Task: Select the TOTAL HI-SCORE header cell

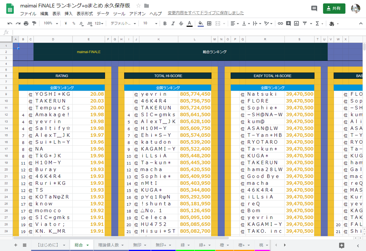Action: point(168,76)
